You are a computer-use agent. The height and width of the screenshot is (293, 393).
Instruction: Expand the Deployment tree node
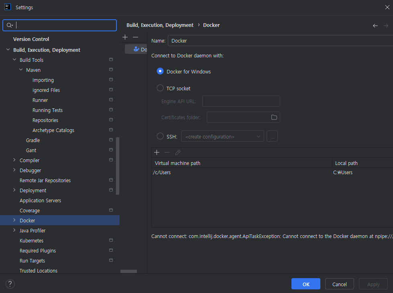pyautogui.click(x=14, y=190)
